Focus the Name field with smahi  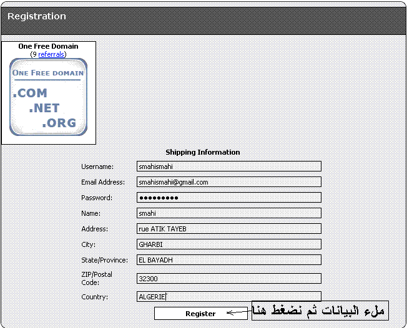[x=229, y=213]
